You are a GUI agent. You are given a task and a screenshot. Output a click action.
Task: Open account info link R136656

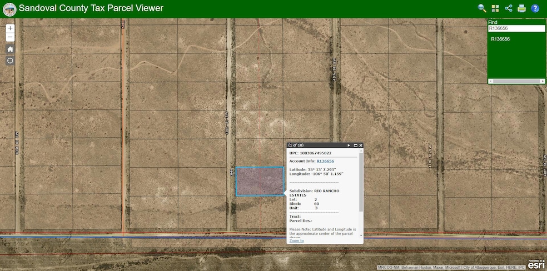325,161
